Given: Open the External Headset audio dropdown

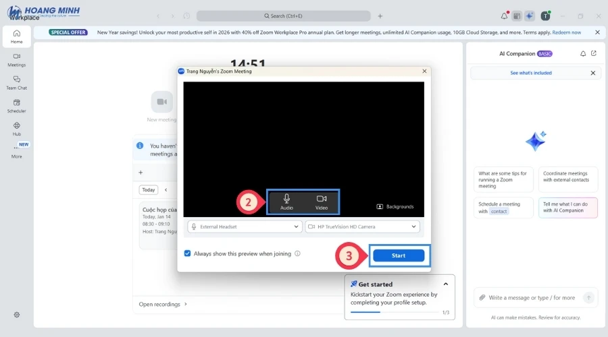Looking at the screenshot, I should (x=245, y=227).
